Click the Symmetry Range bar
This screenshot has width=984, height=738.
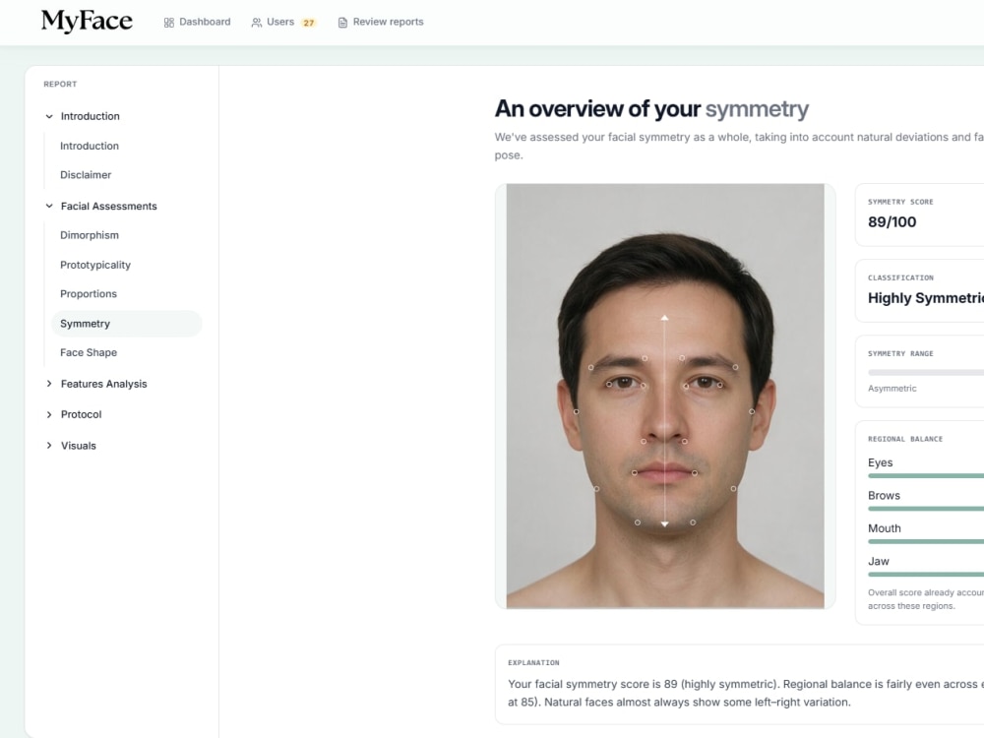click(926, 373)
